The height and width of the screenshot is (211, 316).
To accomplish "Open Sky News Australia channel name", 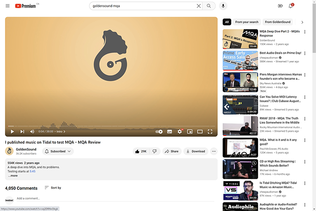I will pos(270,84).
